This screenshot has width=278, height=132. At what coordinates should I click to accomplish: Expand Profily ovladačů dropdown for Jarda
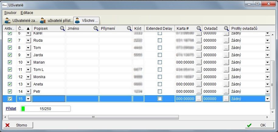(x=267, y=55)
